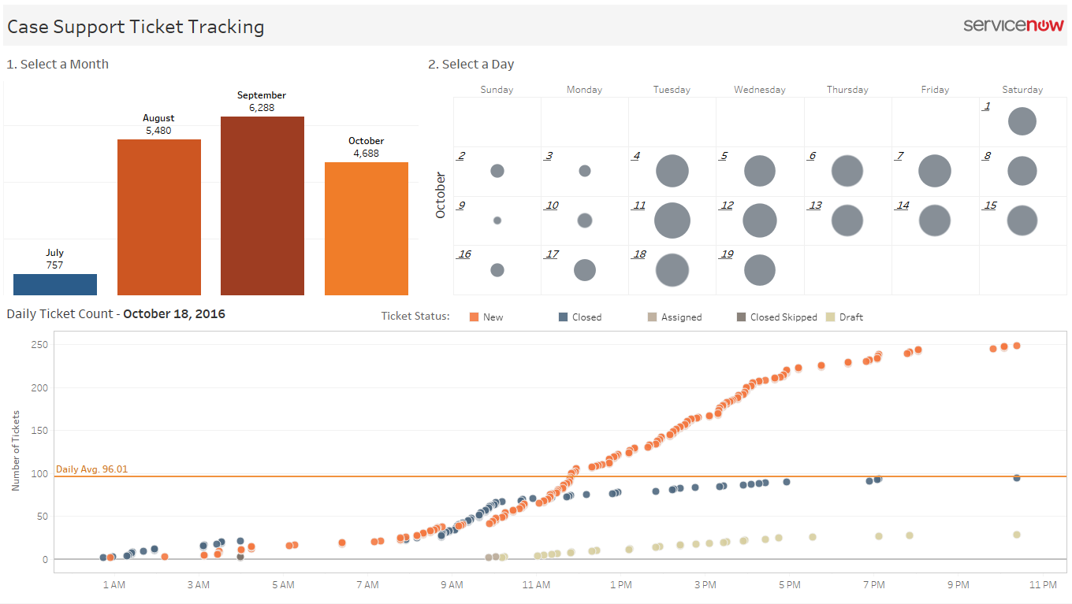Click Closed Skipped legend entry
Viewport: 1072px width, 604px height.
pyautogui.click(x=776, y=317)
